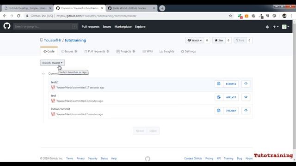The height and width of the screenshot is (166, 296).
Task: Switch to the repository Pull requests tab
Action: pyautogui.click(x=97, y=51)
